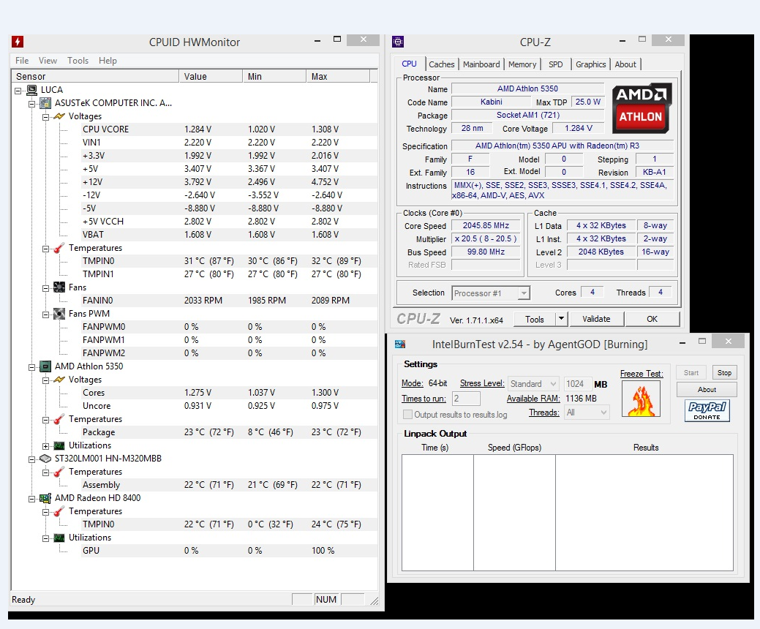Open the Help menu in HWMonitor
Image resolution: width=760 pixels, height=629 pixels.
[x=108, y=61]
